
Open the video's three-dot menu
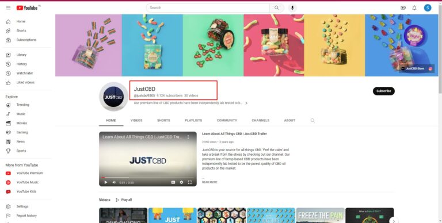[x=188, y=137]
